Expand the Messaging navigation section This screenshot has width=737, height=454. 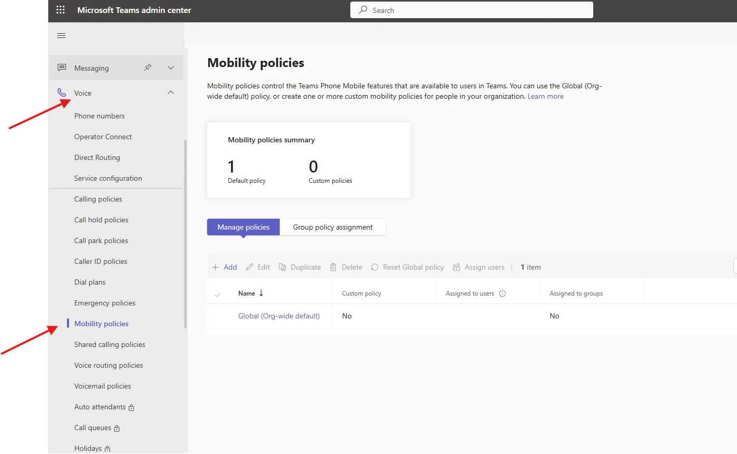pos(171,68)
